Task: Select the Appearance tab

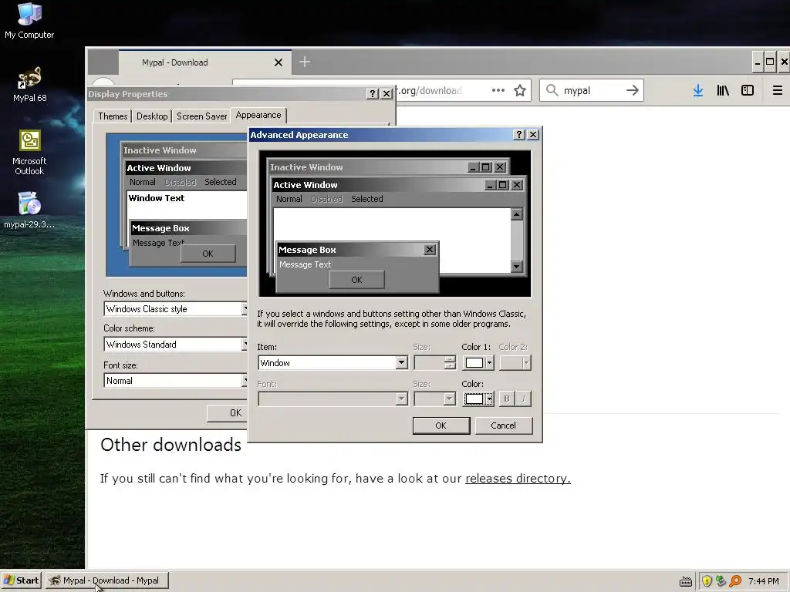Action: (258, 116)
